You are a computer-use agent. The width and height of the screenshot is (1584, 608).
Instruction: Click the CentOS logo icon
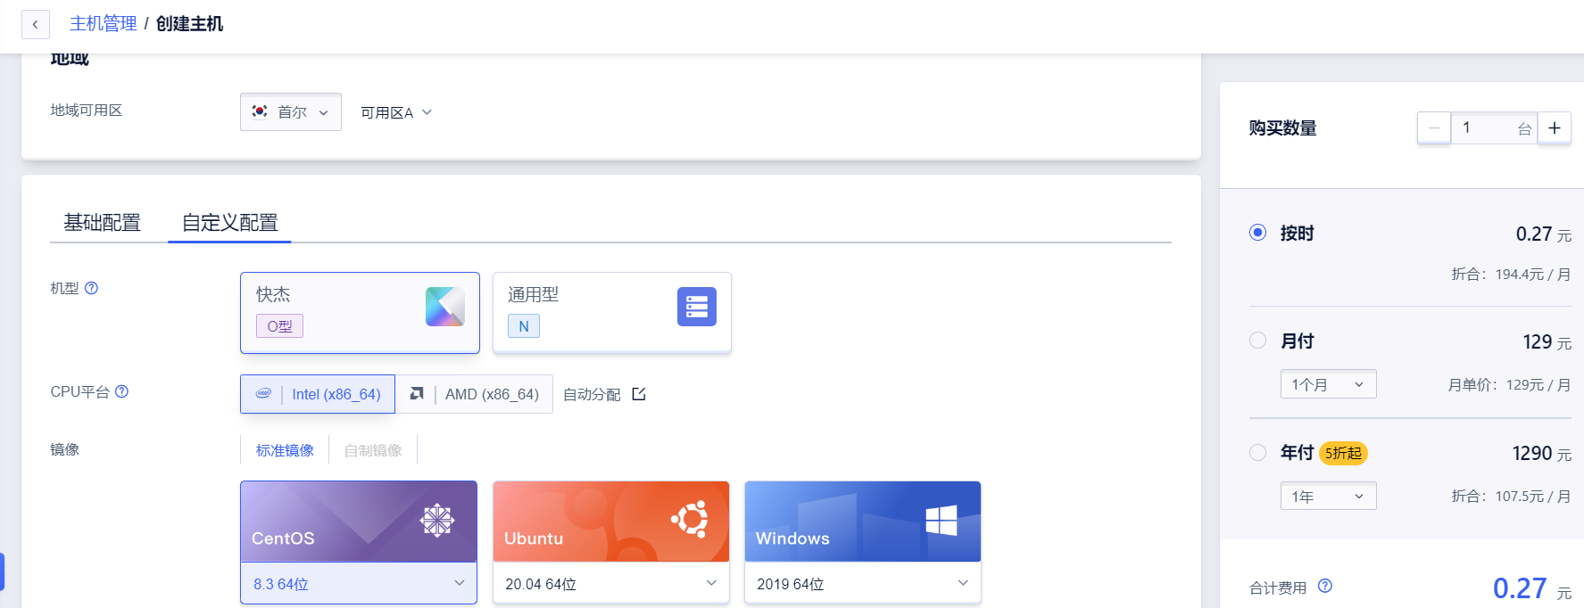click(x=437, y=520)
